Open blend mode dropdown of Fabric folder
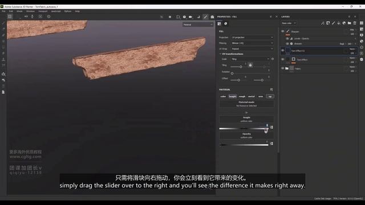365x205 pixels. [x=352, y=67]
